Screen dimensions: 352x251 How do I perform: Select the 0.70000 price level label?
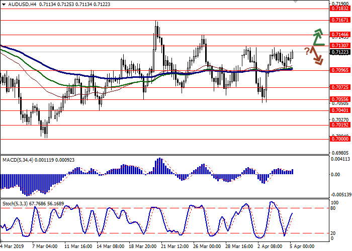point(340,140)
